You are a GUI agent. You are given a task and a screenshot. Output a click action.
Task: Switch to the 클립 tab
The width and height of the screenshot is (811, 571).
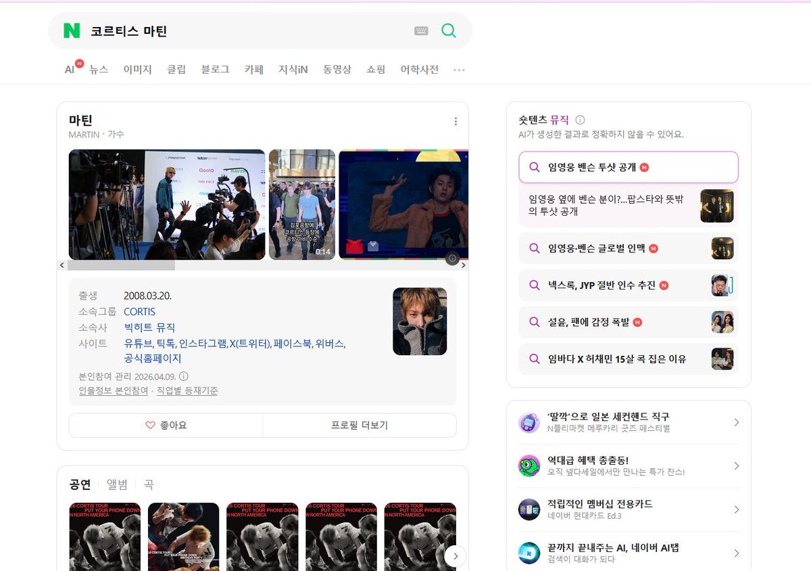coord(176,70)
